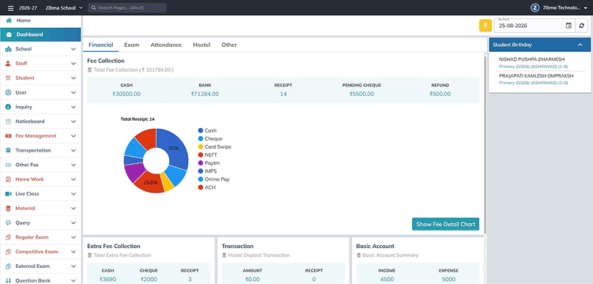Open the calendar date picker icon
The width and height of the screenshot is (593, 284).
click(568, 26)
